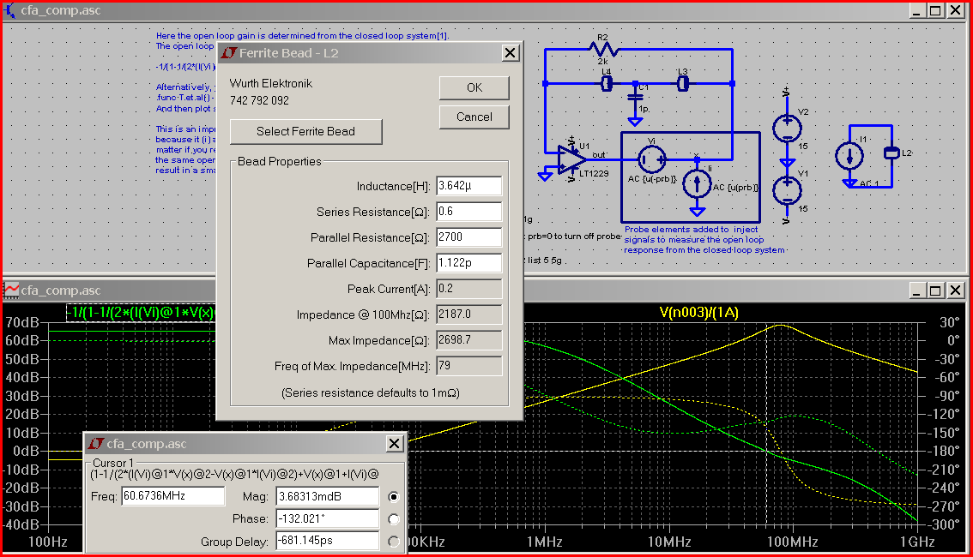Image resolution: width=973 pixels, height=557 pixels.
Task: Select ferrite bead L2 symbol
Action: coord(891,153)
